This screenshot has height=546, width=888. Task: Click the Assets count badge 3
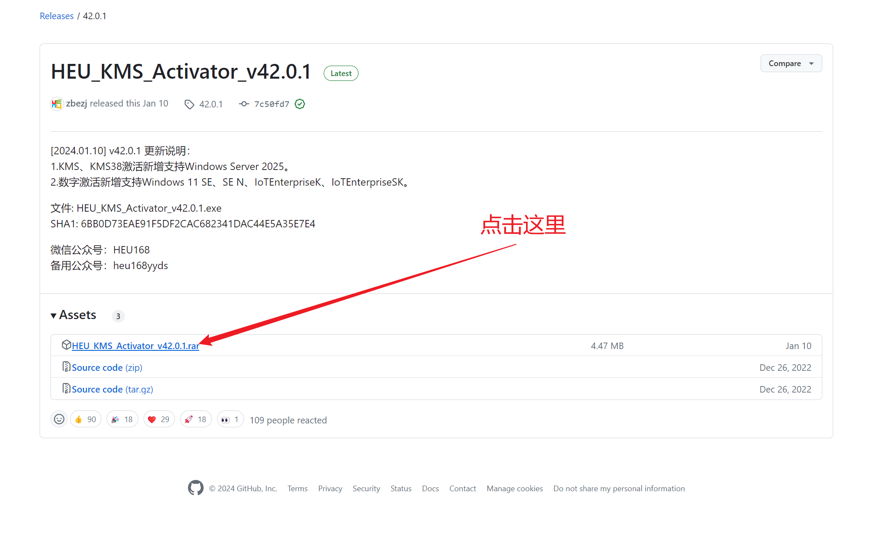pyautogui.click(x=118, y=316)
